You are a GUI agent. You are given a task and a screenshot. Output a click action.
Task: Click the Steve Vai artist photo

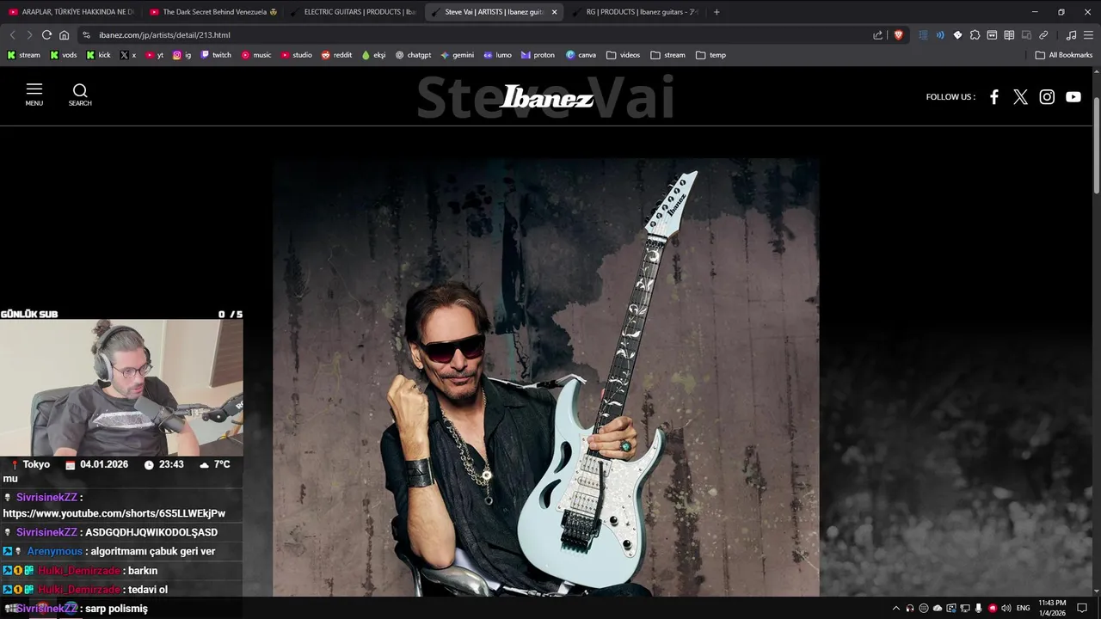coord(546,377)
